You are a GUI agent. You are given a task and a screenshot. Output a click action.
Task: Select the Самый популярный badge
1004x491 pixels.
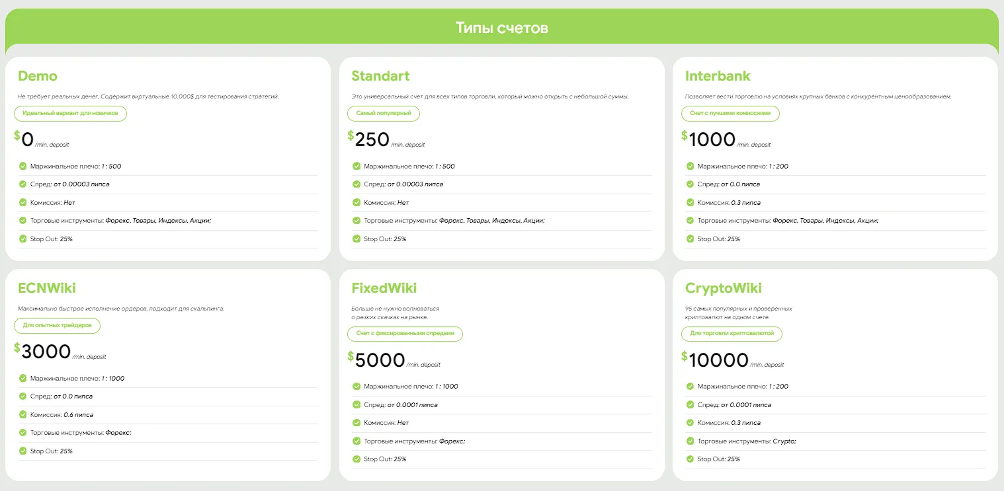[384, 114]
